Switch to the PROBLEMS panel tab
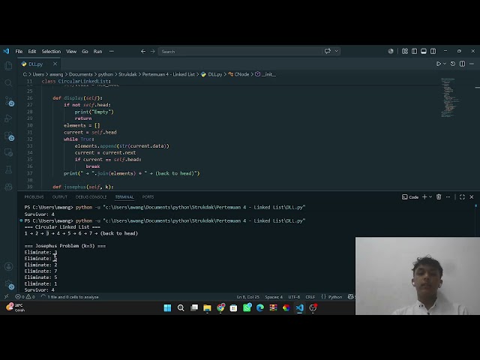 [34, 196]
